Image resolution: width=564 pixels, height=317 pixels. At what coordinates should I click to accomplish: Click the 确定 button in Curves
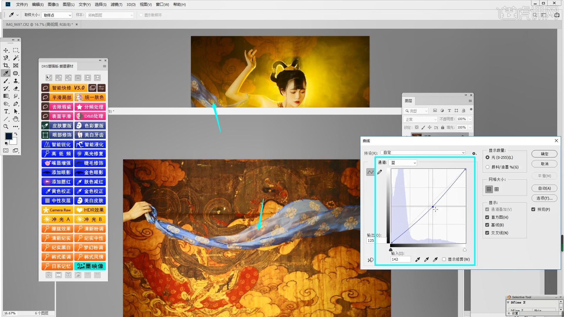(x=544, y=154)
